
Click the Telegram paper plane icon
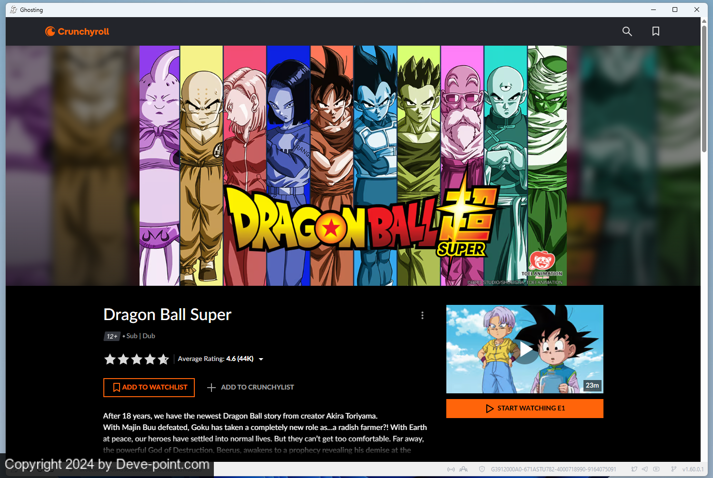click(x=645, y=469)
